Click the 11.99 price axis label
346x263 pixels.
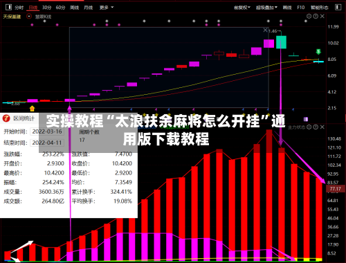click(x=334, y=27)
